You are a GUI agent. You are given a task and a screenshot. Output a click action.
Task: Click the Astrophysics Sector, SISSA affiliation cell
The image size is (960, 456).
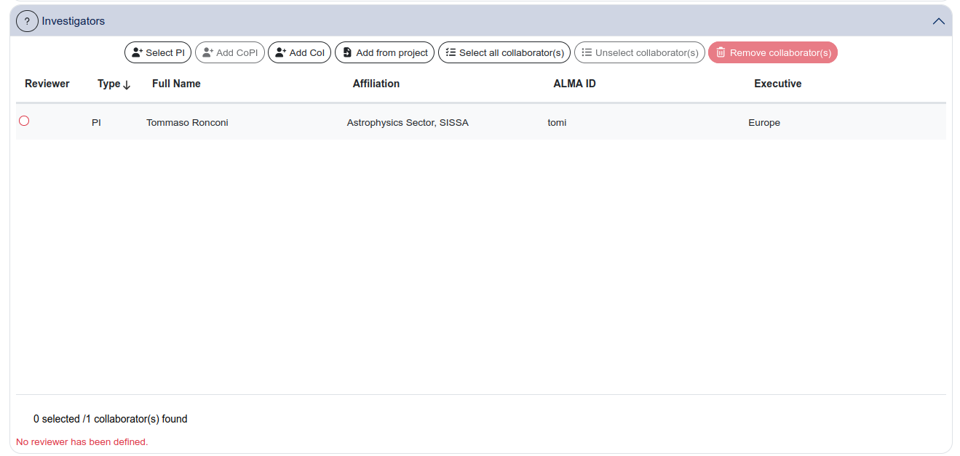coord(408,123)
